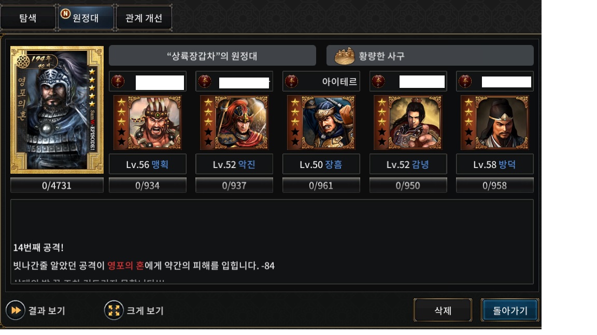
Task: Select the 감녕 general portrait
Action: [408, 123]
